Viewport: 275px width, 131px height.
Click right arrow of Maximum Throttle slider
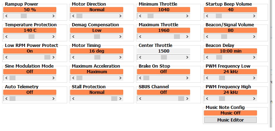tap(187, 37)
